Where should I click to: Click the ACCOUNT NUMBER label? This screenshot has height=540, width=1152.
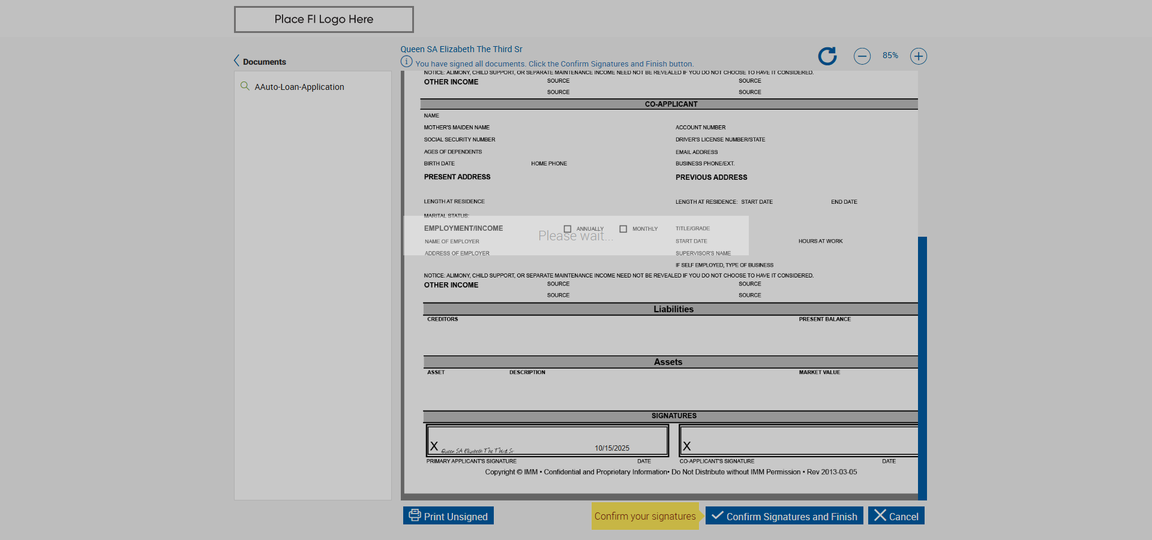[x=701, y=128]
